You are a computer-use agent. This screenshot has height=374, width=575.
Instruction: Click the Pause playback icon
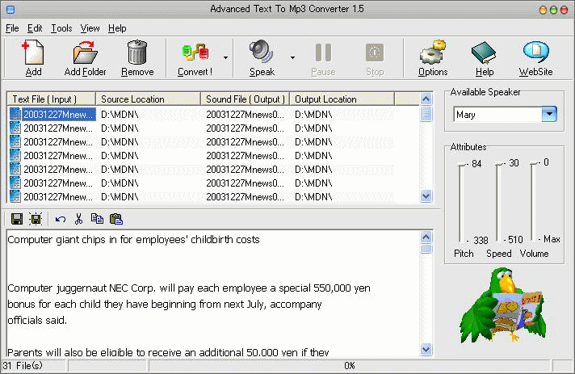pyautogui.click(x=323, y=53)
